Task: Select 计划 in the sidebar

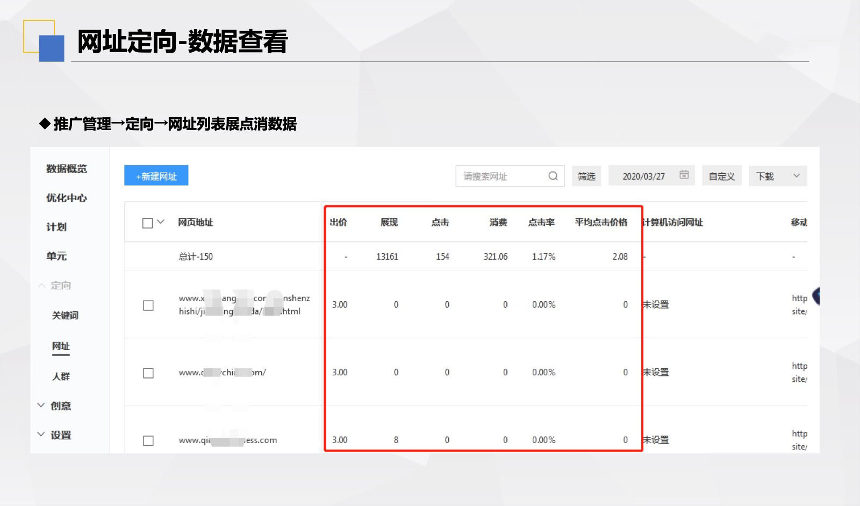Action: [x=56, y=227]
